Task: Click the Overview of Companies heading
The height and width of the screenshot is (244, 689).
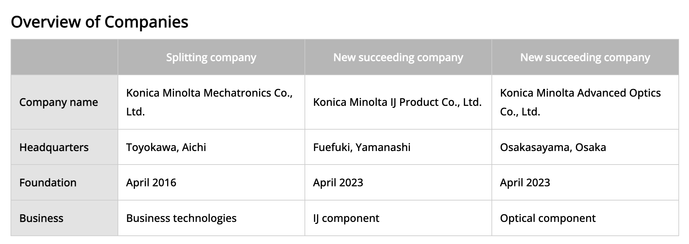Action: click(99, 22)
